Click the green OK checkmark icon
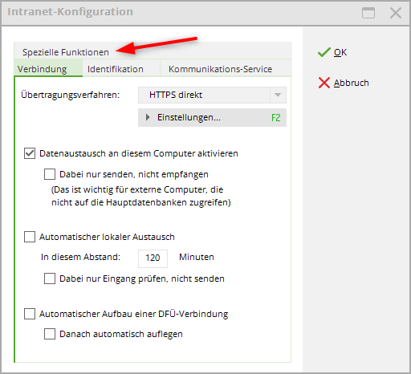The width and height of the screenshot is (411, 374). click(x=324, y=52)
